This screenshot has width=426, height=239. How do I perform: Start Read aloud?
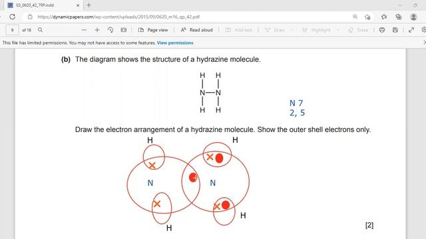197,30
